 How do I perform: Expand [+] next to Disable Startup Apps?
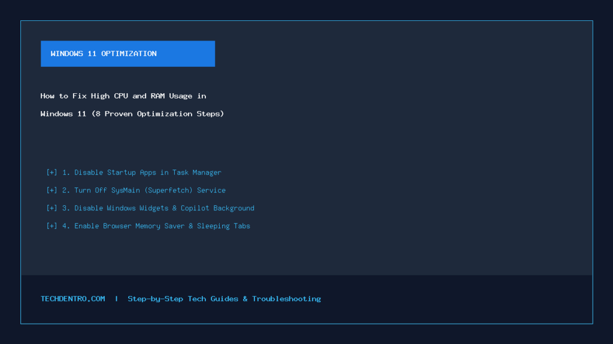51,173
